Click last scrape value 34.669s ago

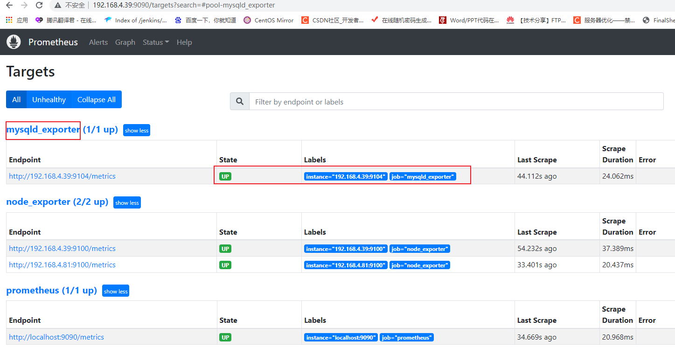point(537,337)
